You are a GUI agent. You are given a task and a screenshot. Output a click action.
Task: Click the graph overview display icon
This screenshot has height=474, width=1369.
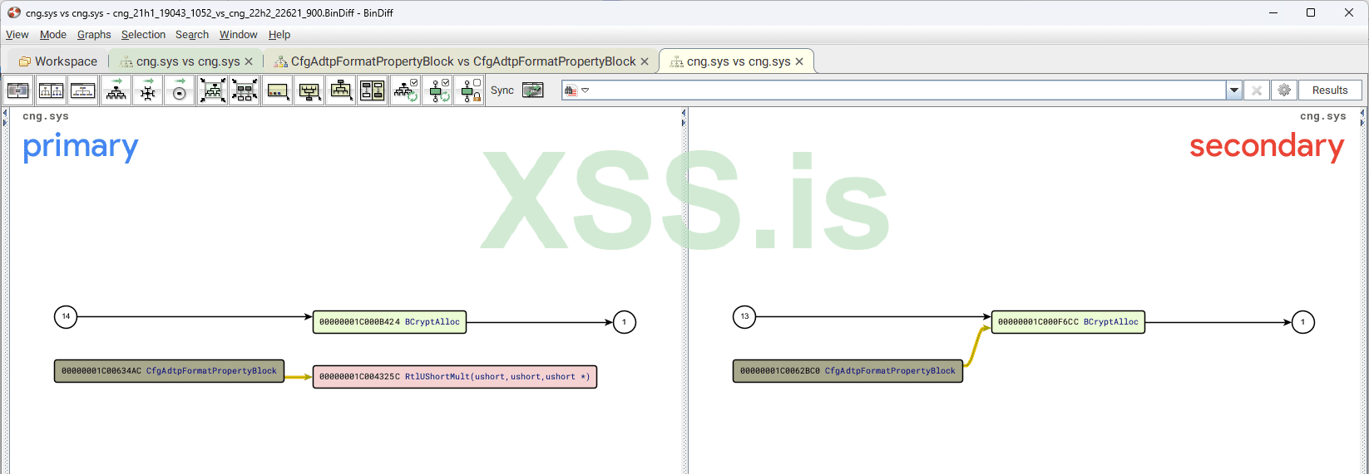(277, 90)
